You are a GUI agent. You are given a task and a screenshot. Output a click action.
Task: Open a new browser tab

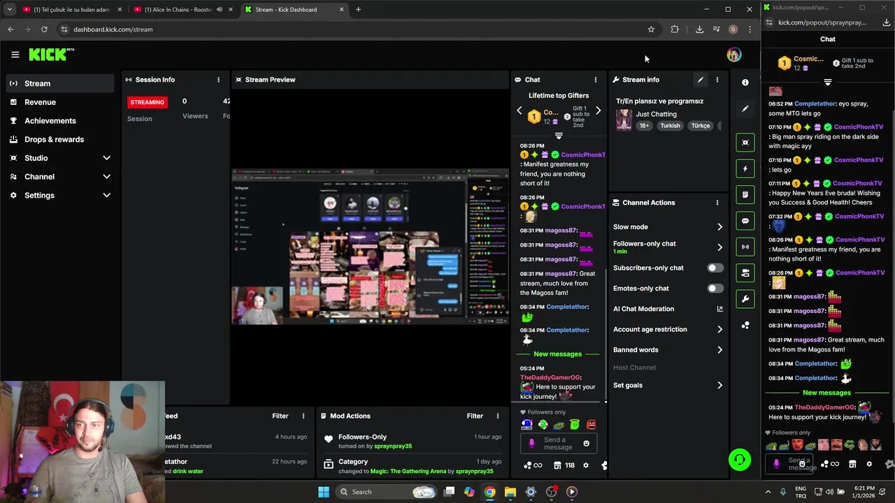pyautogui.click(x=358, y=10)
